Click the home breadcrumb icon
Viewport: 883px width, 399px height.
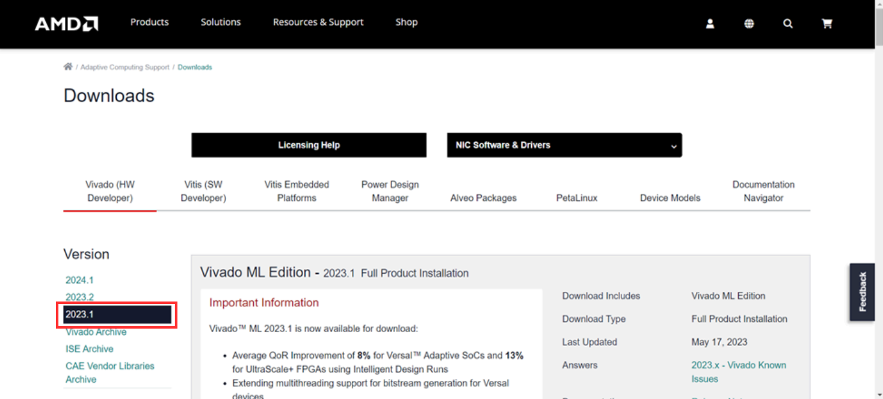pos(68,67)
